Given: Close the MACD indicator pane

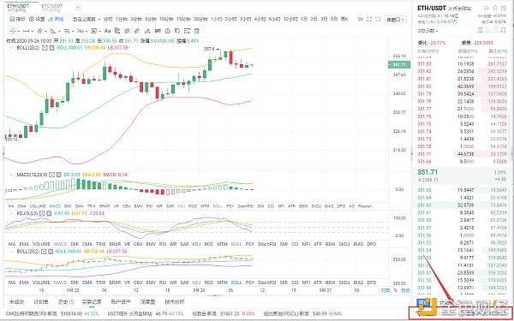Looking at the screenshot, I should (59, 175).
